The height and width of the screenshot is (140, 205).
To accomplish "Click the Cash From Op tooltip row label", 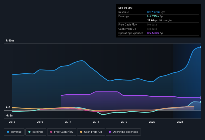I will pyautogui.click(x=127, y=29).
